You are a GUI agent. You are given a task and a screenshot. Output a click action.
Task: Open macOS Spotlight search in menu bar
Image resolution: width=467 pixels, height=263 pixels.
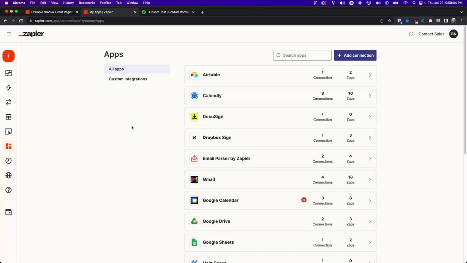point(414,3)
